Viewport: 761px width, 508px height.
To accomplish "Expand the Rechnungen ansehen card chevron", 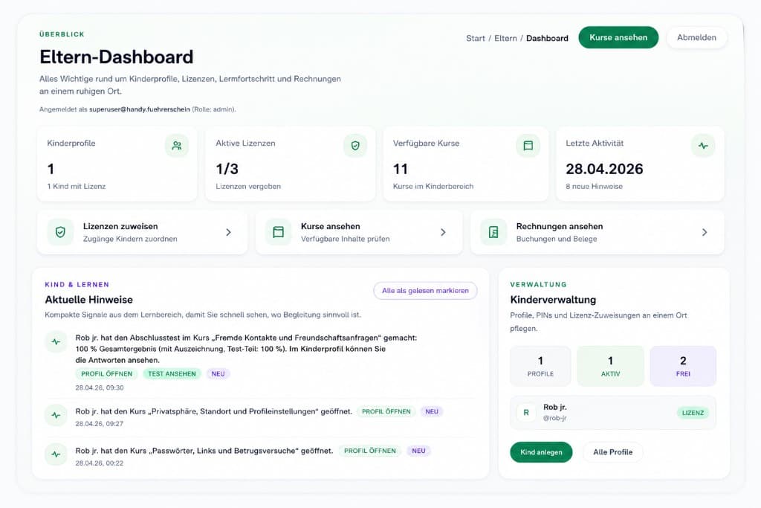I will point(705,232).
